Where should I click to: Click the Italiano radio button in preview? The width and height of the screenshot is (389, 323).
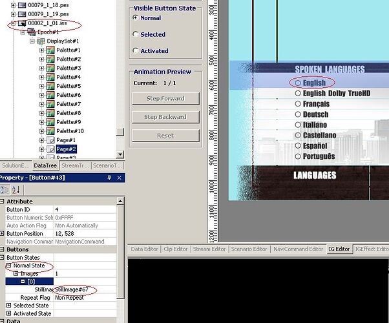pyautogui.click(x=298, y=125)
